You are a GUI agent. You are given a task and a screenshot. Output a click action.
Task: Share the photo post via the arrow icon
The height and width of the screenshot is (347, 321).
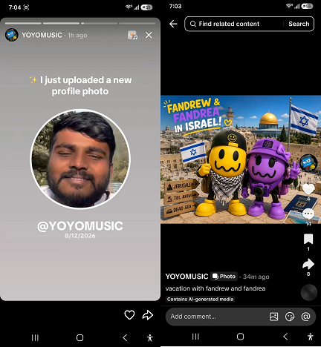click(x=308, y=264)
